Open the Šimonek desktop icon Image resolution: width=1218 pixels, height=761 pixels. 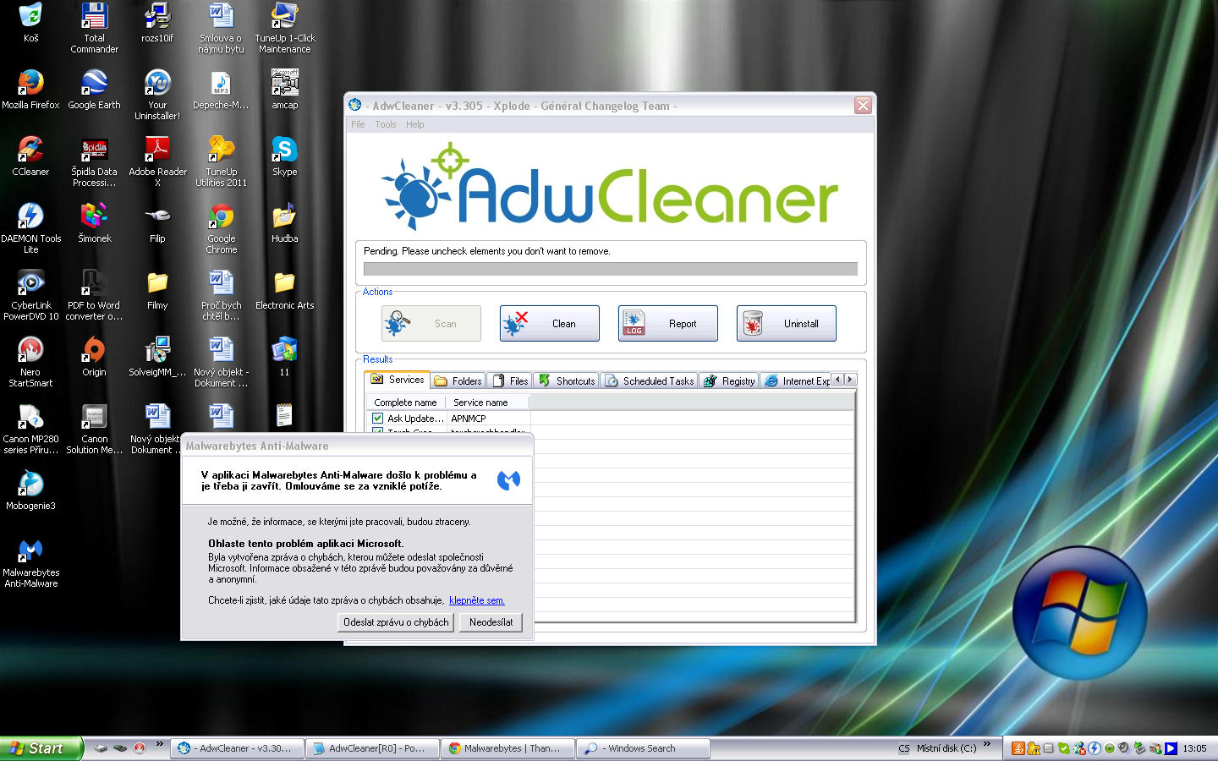tap(94, 223)
